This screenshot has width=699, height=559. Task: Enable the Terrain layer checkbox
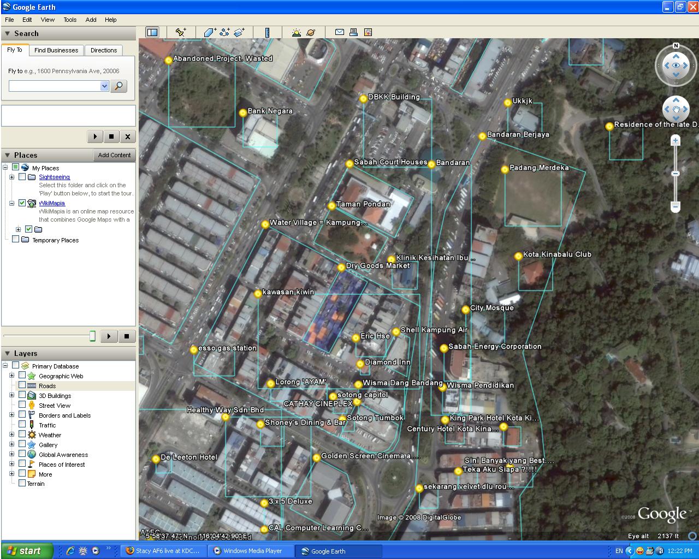tap(22, 483)
